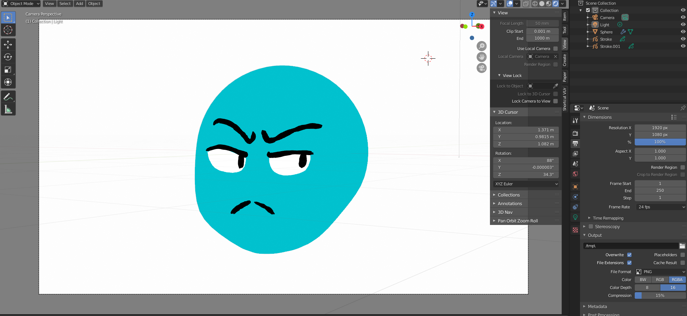687x316 pixels.
Task: Select the Transform tool
Action: point(8,82)
